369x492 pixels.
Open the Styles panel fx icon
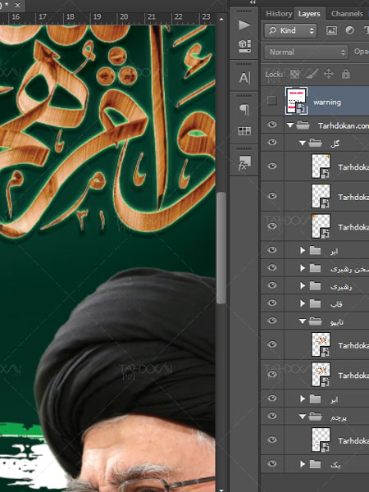(x=244, y=163)
